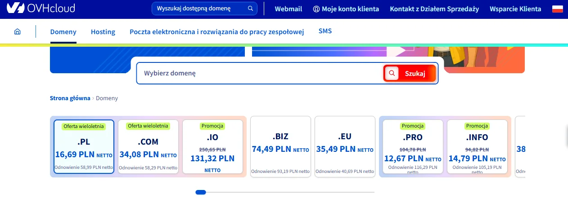Viewport: 568px width, 212px height.
Task: Switch to the Hosting tab
Action: 103,32
